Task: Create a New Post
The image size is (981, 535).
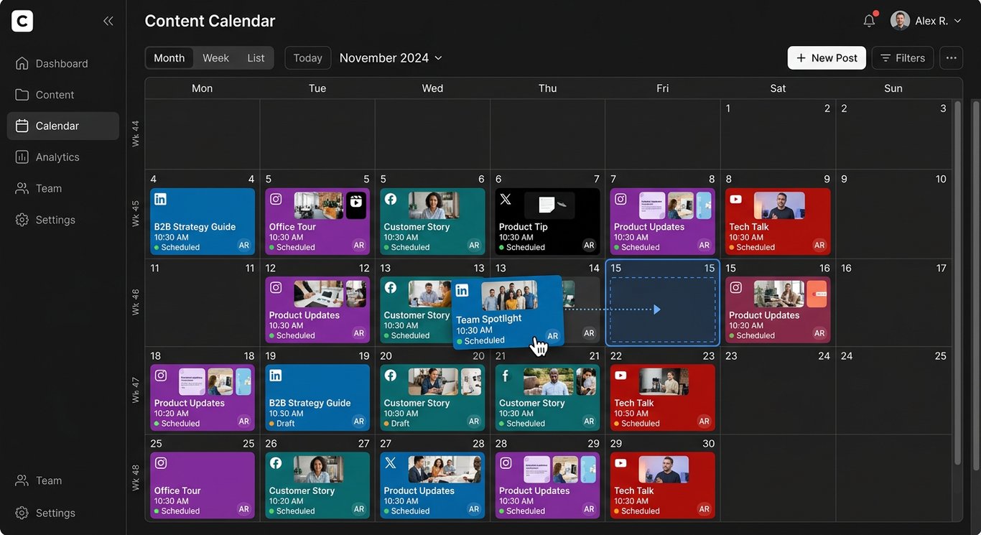Action: pyautogui.click(x=826, y=57)
